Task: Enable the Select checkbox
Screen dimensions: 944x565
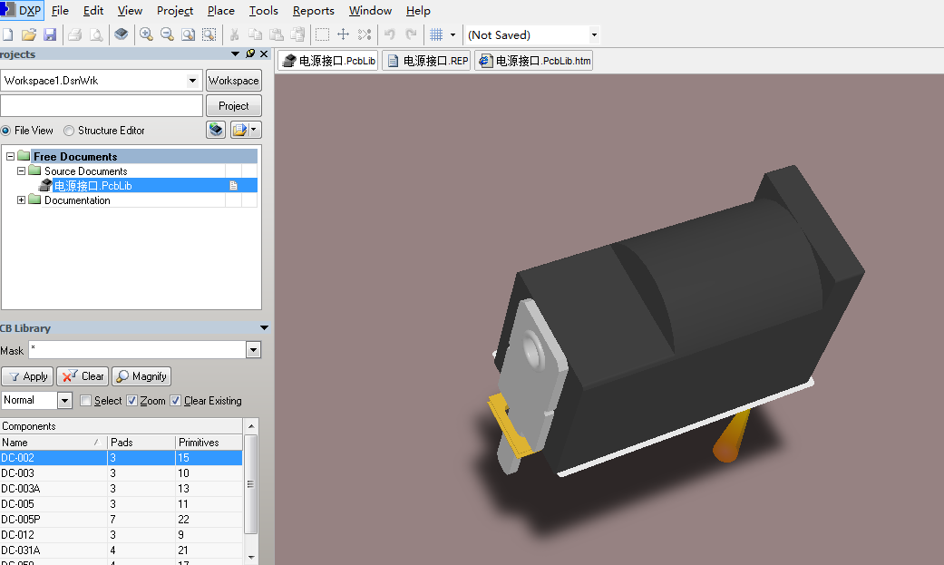Action: [85, 401]
